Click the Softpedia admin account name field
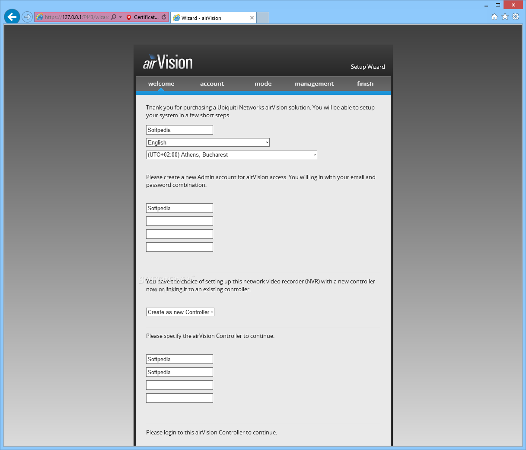 coord(179,208)
